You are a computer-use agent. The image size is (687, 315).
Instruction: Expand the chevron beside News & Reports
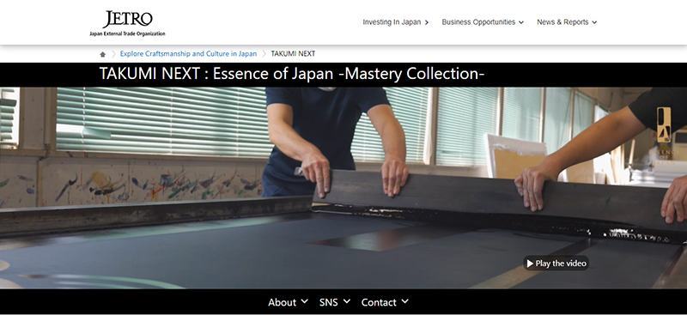point(594,22)
